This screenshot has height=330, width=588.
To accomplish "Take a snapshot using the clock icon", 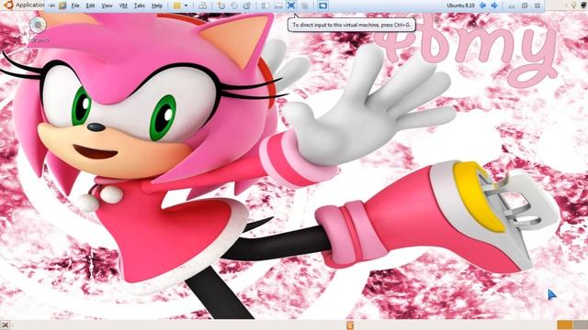I will click(221, 5).
